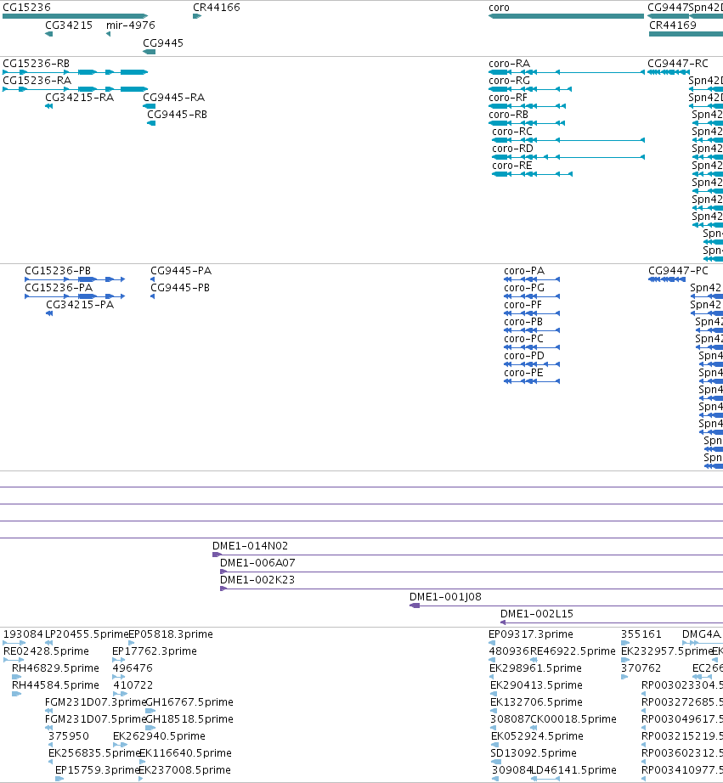
Task: Click the coro-RC transcript label
Action: [x=512, y=132]
